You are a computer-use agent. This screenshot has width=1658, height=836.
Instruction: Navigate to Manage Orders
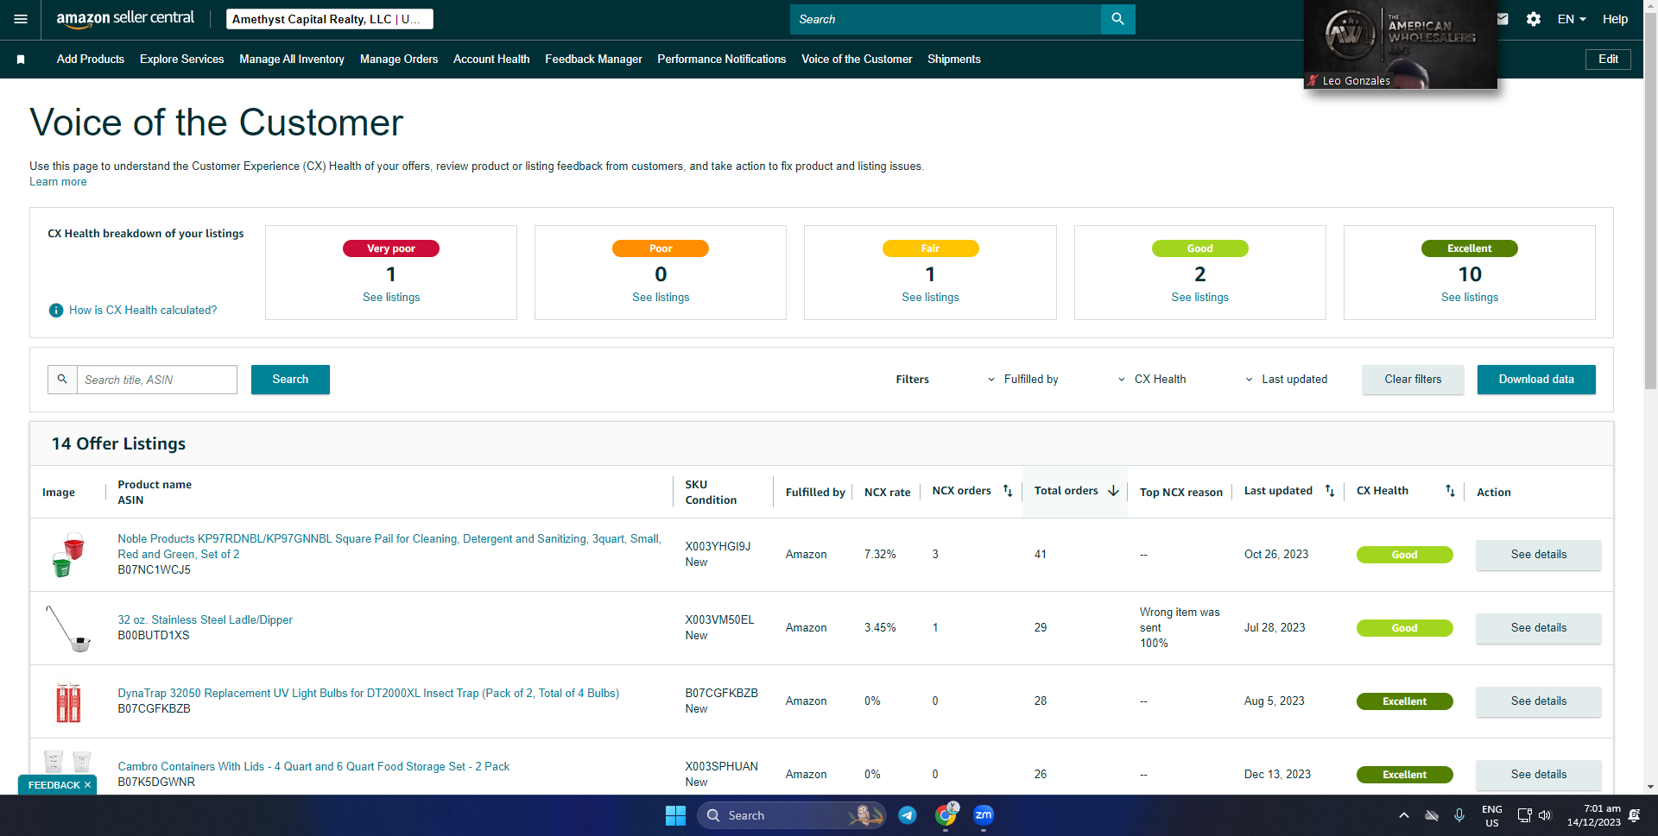[399, 60]
